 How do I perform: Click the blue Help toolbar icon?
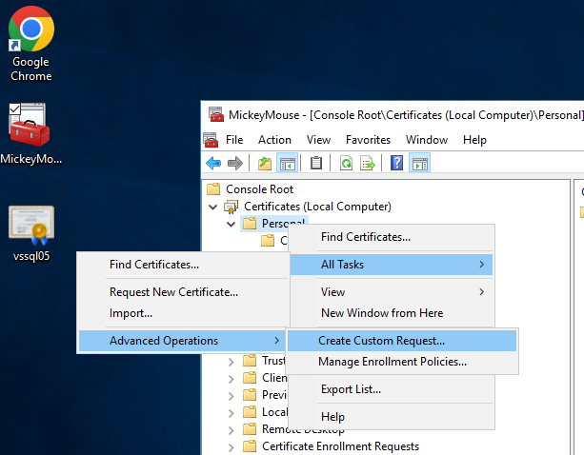click(397, 163)
